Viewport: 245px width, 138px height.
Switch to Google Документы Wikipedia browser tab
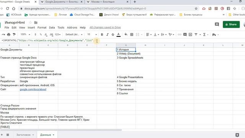[62, 2]
